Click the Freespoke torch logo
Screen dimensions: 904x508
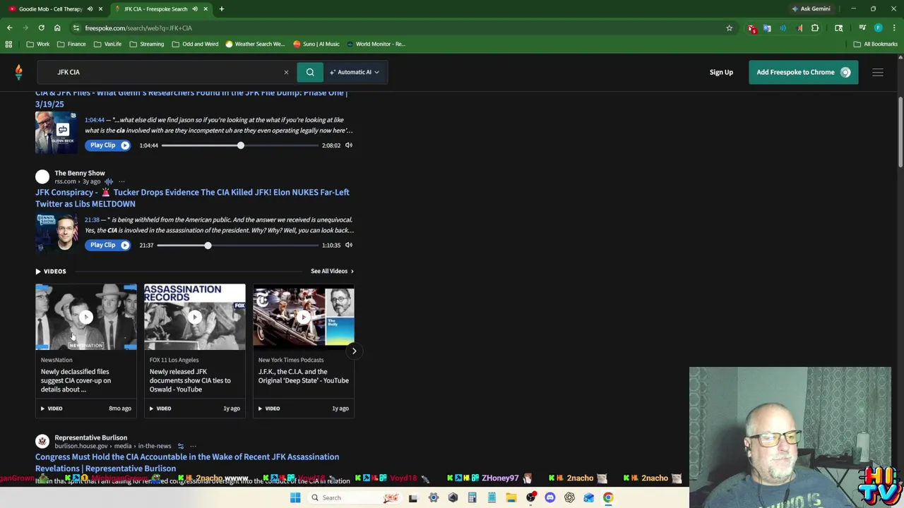pos(19,71)
